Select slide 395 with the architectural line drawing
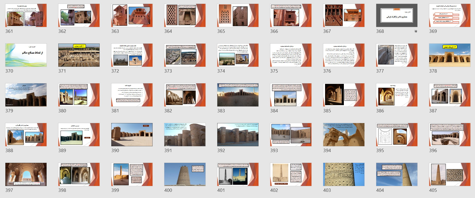Viewport: 475px width, 198px height. [397, 135]
